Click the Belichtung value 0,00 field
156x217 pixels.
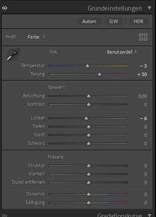click(x=143, y=96)
